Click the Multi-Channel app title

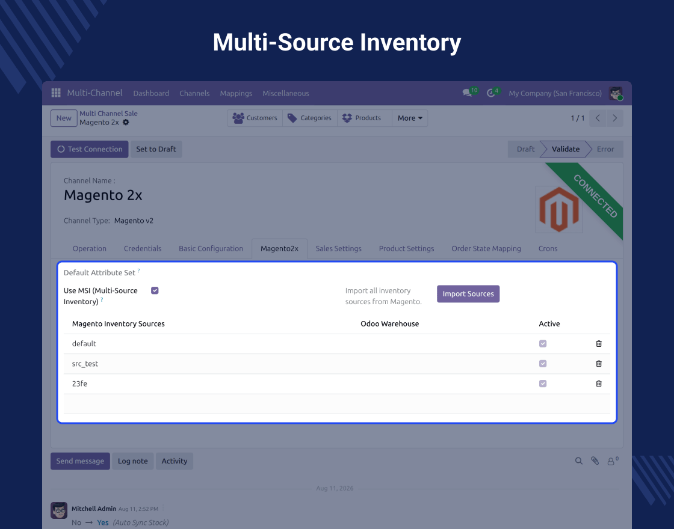point(94,93)
